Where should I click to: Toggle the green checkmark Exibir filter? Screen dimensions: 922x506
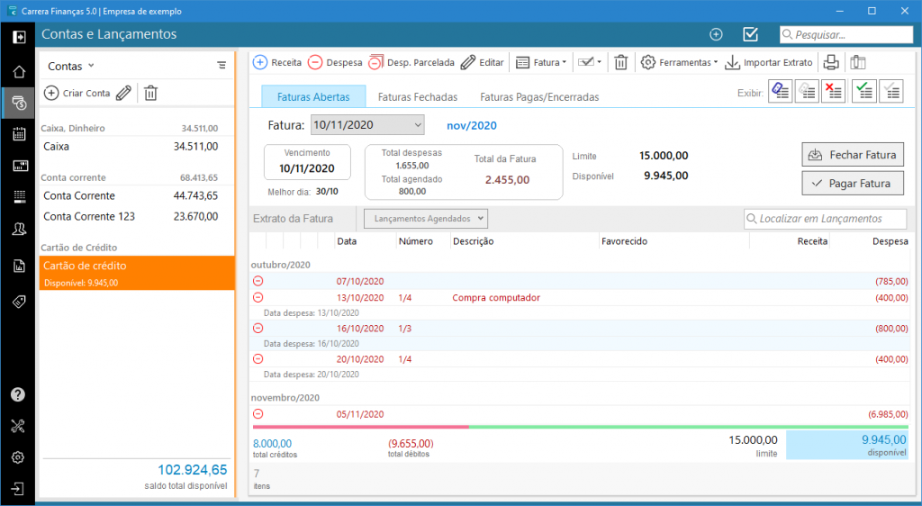pos(864,91)
